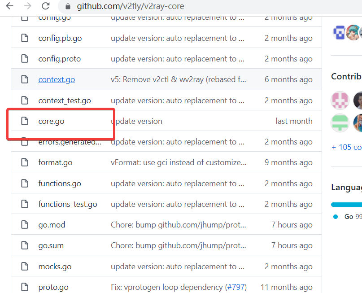This screenshot has height=293, width=362.
Task: Click the #797 pull request link
Action: 236,287
